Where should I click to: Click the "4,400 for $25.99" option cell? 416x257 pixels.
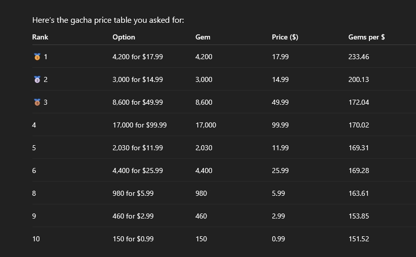pyautogui.click(x=138, y=170)
